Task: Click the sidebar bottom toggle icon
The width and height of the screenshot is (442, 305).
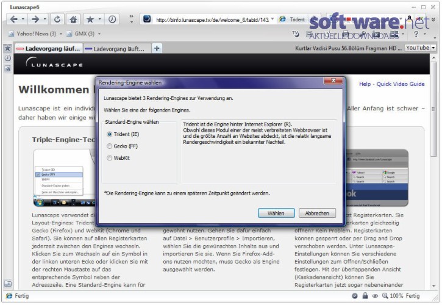Action: pyautogui.click(x=7, y=283)
